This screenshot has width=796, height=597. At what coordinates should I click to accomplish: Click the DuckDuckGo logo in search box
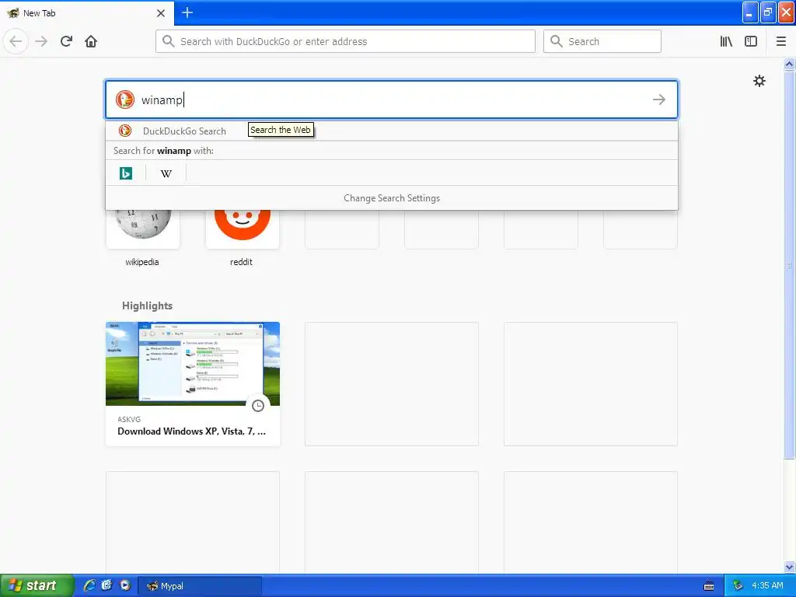(x=125, y=99)
